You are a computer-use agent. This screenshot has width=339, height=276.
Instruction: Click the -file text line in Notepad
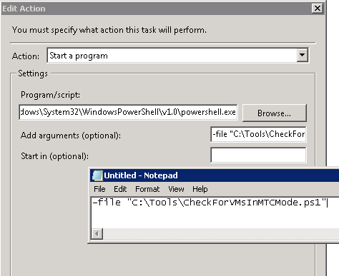[x=210, y=203]
